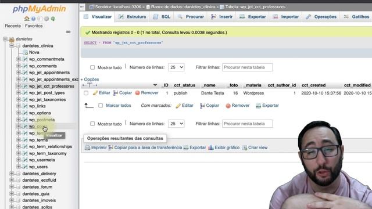Image resolution: width=372 pixels, height=209 pixels.
Task: Check the row checkbox for Dante Testa
Action: (86, 93)
